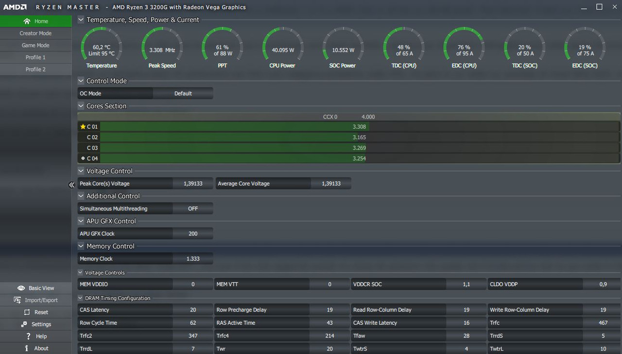Viewport: 622px width, 354px height.
Task: Click the Reset icon in sidebar
Action: click(x=26, y=312)
